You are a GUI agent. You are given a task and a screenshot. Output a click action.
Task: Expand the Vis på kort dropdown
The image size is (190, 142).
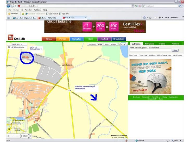point(16,44)
